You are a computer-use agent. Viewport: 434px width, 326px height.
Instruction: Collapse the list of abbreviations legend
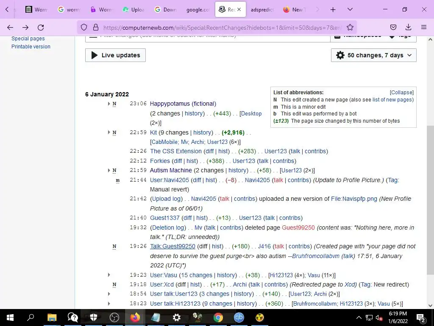pyautogui.click(x=402, y=92)
